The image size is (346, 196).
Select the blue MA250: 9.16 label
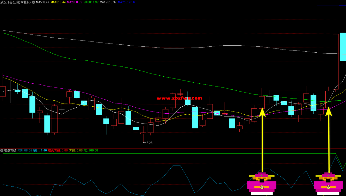(126, 2)
